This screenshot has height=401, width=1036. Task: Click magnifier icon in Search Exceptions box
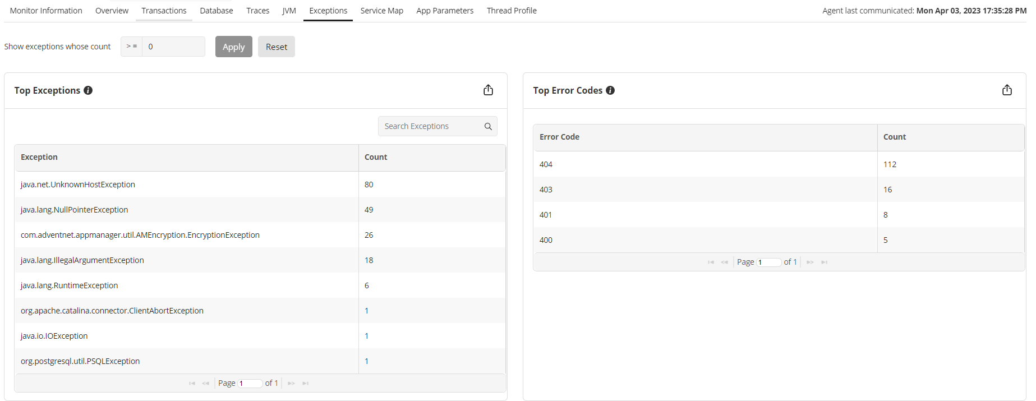point(488,127)
